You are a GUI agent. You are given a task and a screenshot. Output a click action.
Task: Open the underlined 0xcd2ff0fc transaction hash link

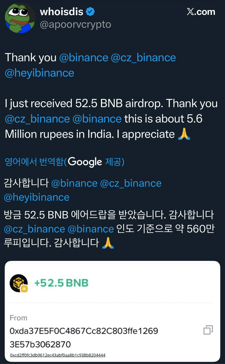tap(57, 355)
